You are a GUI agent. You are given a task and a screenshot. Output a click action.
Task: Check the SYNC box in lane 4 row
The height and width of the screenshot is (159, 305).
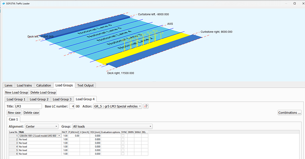tap(123, 147)
